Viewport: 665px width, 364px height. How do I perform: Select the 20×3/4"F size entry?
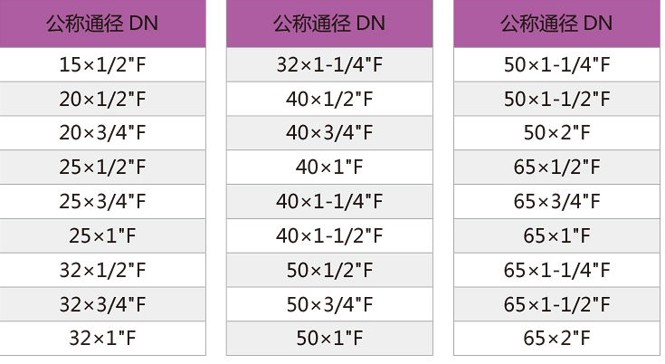[102, 132]
